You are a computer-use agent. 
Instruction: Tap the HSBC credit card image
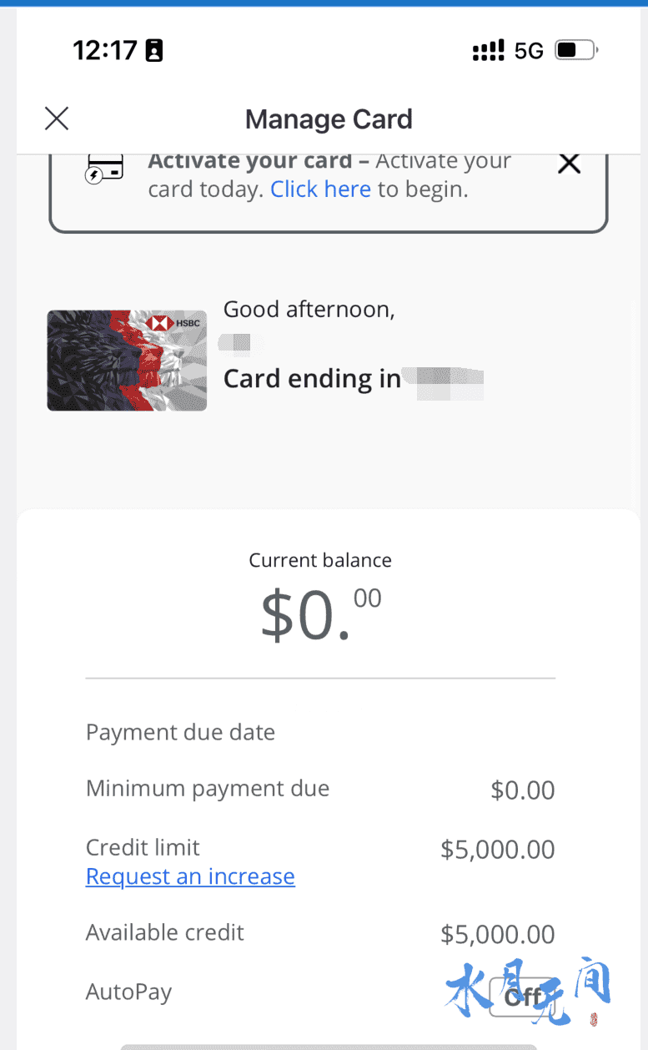tap(127, 361)
